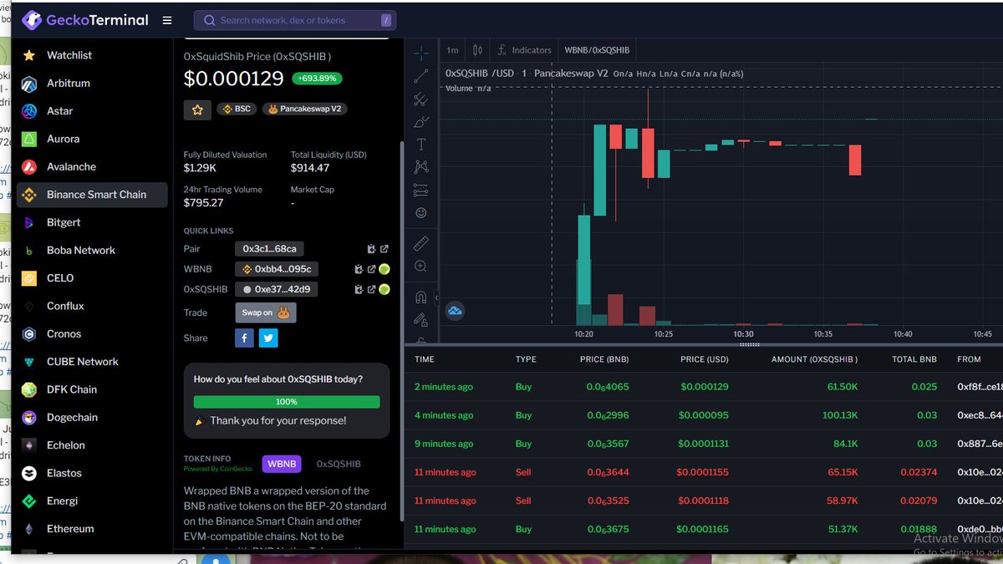The height and width of the screenshot is (564, 1003).
Task: Open the hamburger menu next to GeckoTerminal
Action: pyautogui.click(x=167, y=20)
